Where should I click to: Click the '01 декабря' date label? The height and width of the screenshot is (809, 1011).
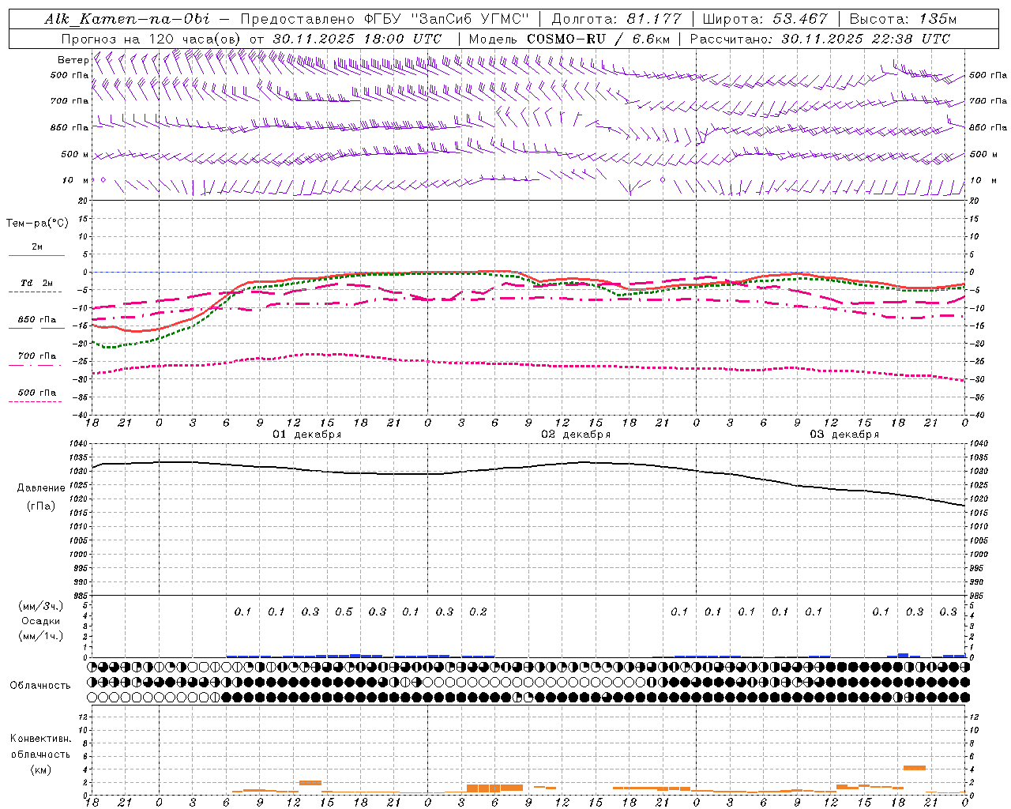pos(307,435)
